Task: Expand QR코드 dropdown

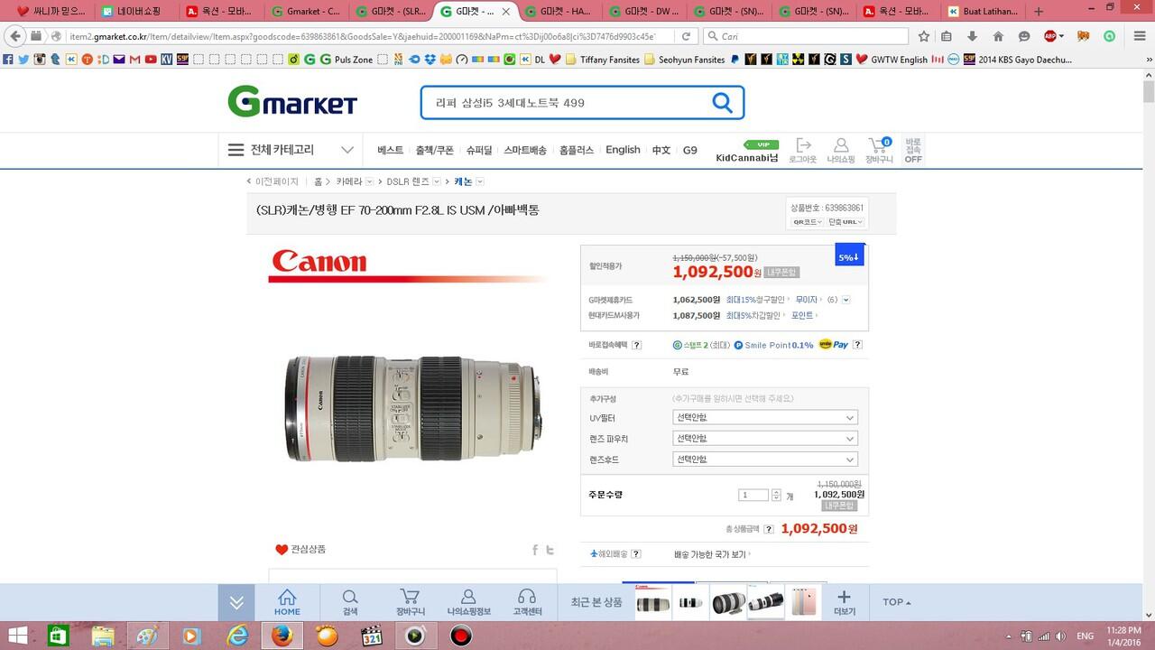Action: point(806,222)
